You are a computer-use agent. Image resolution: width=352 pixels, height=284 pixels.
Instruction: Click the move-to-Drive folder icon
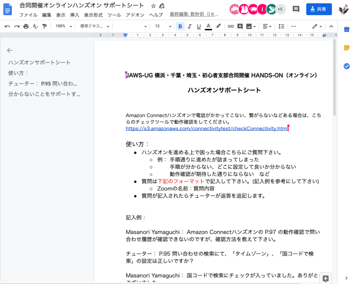point(162,6)
